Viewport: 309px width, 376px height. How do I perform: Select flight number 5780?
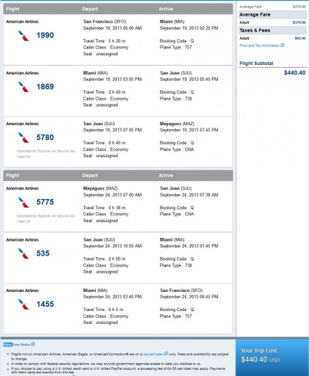[45, 137]
